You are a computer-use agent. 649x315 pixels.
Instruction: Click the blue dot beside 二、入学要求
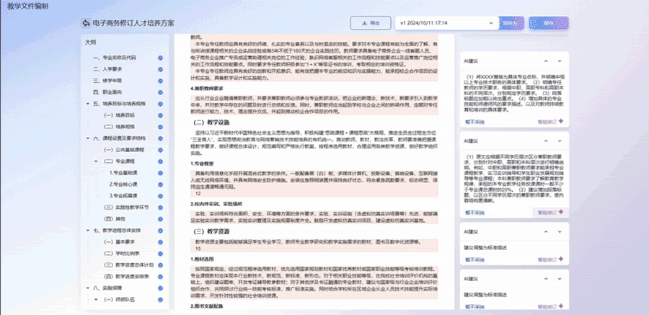click(160, 69)
